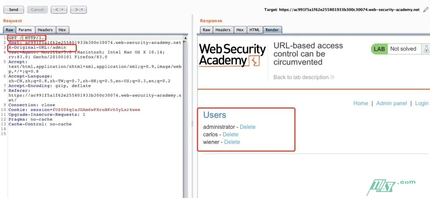Viewport: 430px width, 198px height.
Task: Click the Connection: close line
Action: [32, 105]
